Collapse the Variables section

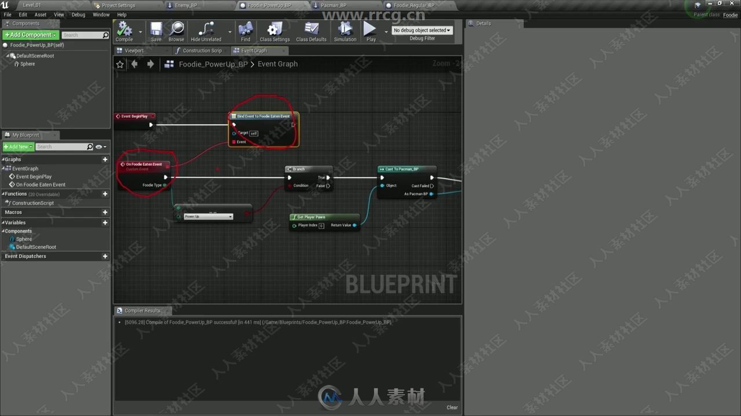(3, 222)
